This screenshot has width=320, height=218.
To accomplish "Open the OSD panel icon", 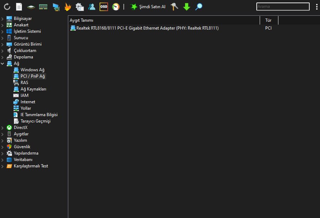I will point(103,6).
